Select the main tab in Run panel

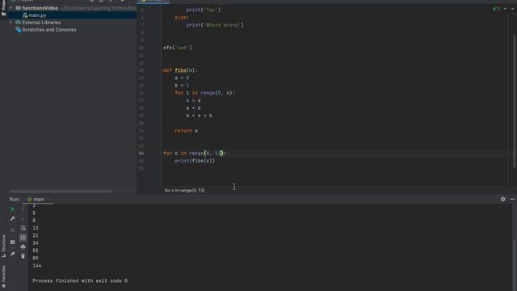pos(36,200)
